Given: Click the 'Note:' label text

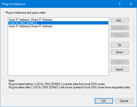Looking at the screenshot, I should 12,81.
